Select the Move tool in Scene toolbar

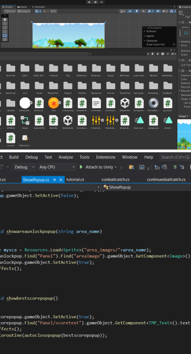(x=5, y=24)
